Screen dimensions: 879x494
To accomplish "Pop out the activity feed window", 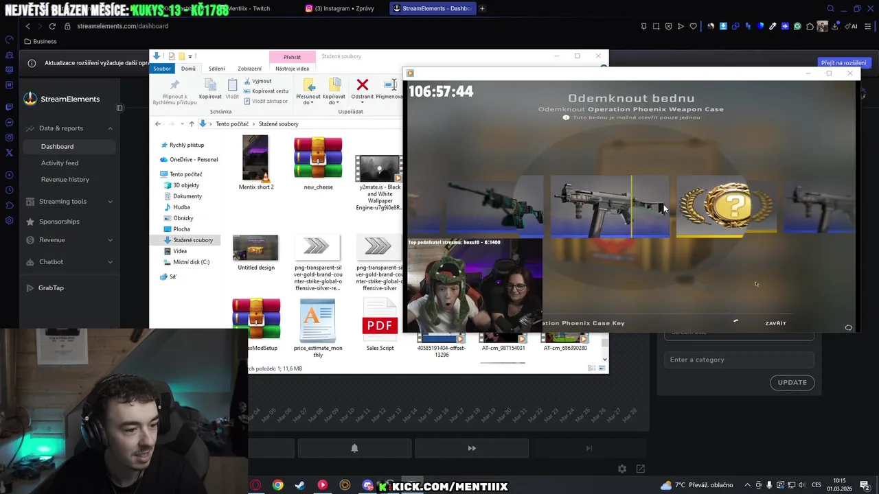I will tap(641, 469).
